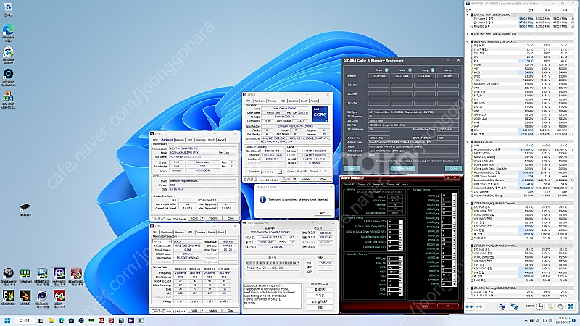Image resolution: width=580 pixels, height=326 pixels.
Task: Click the Read info icon in AIDA64
Action: [x=386, y=70]
